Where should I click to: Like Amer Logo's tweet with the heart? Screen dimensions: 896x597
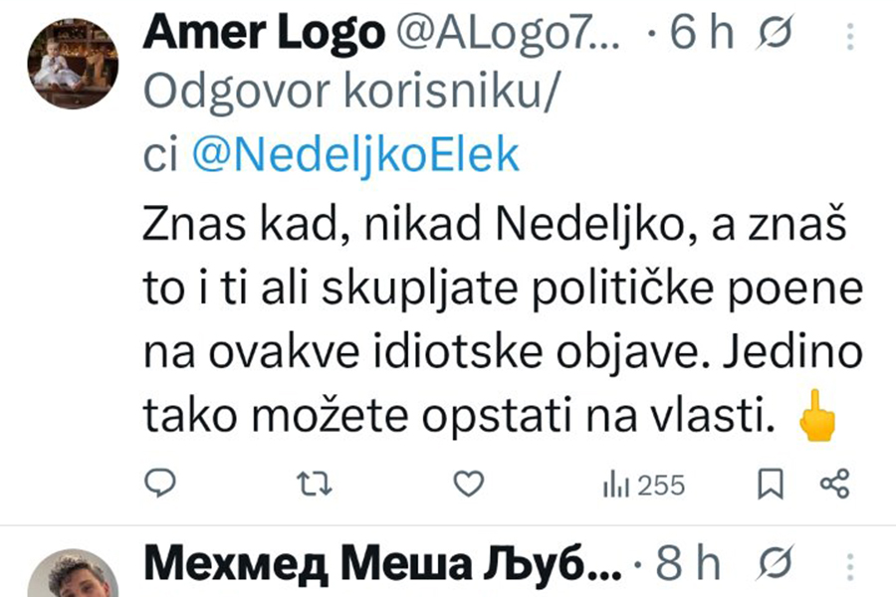point(466,485)
